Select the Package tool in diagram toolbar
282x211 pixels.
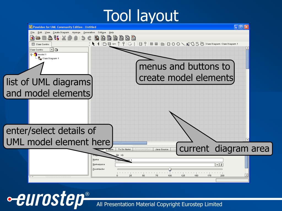(104, 44)
